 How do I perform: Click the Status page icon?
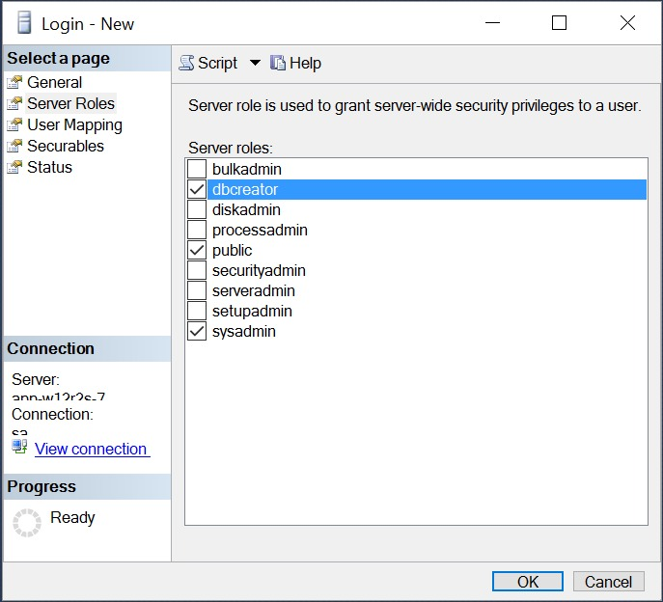pos(14,168)
